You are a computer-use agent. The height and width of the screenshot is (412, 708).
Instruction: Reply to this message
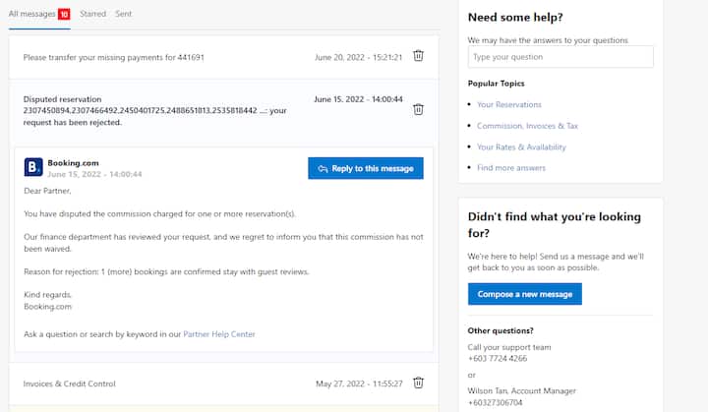point(366,168)
